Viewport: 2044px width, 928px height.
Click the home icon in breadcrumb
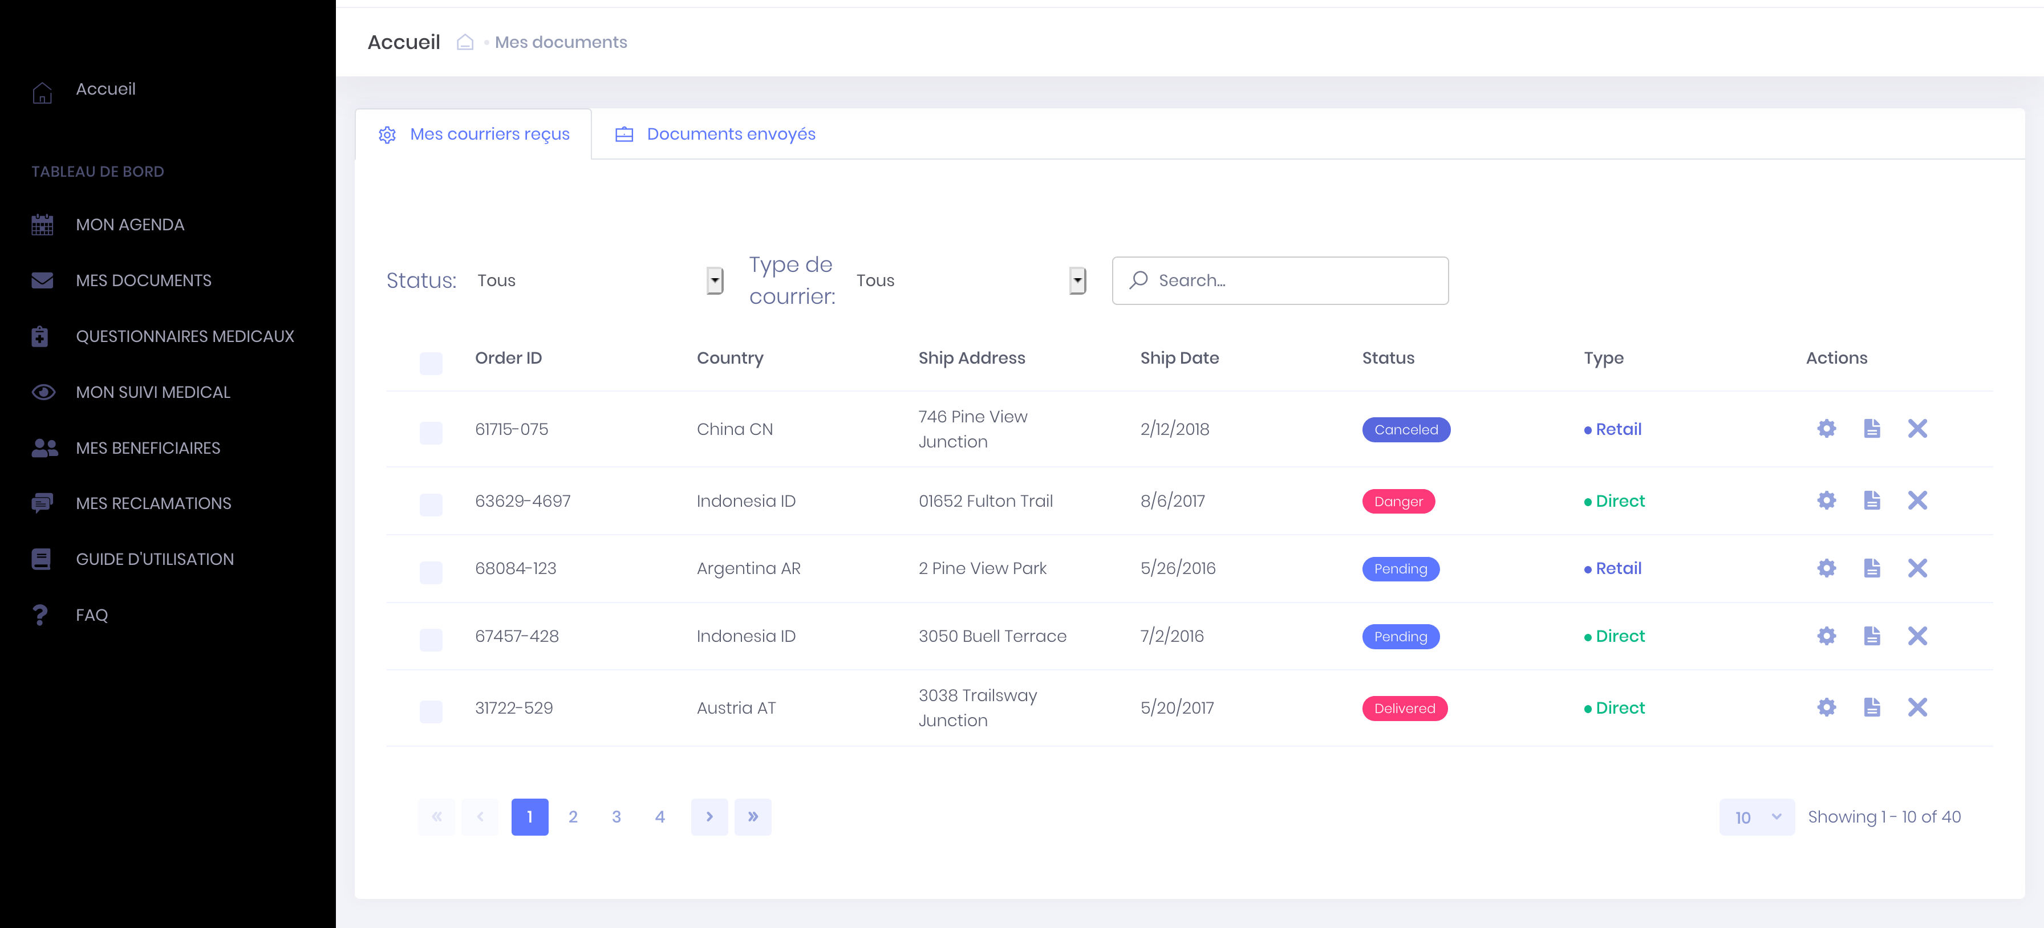[x=465, y=42]
